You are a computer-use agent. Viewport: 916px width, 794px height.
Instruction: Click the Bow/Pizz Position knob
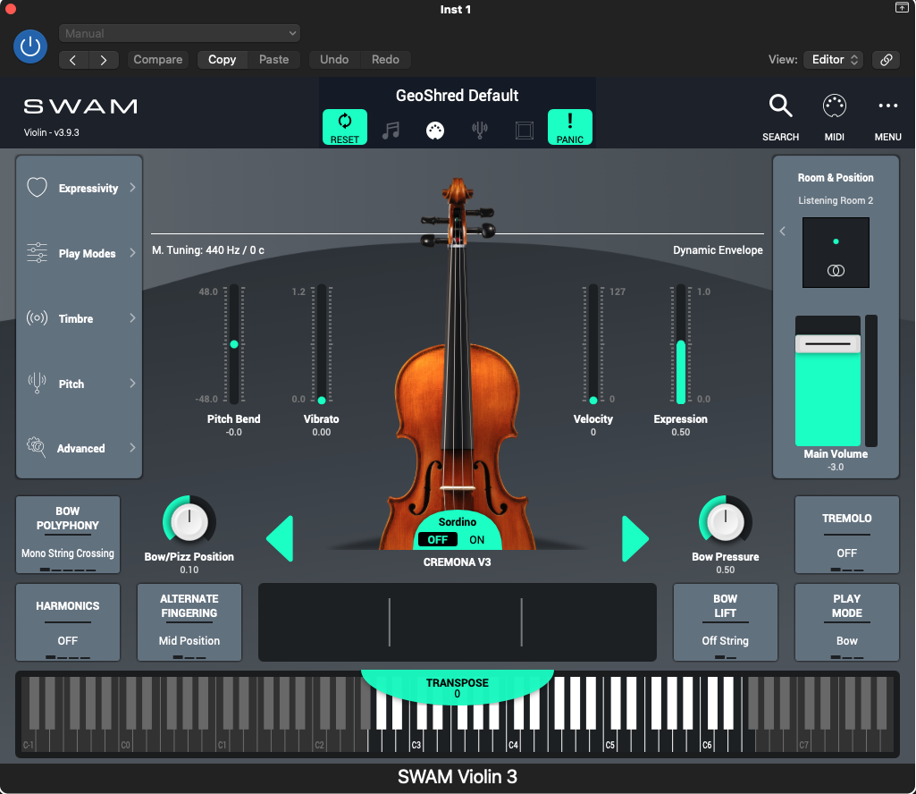point(189,521)
